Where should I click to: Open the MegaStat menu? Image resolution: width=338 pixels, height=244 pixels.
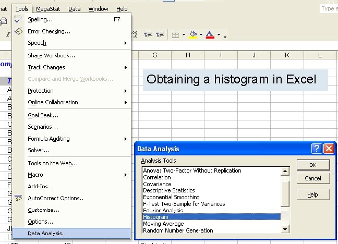(48, 9)
